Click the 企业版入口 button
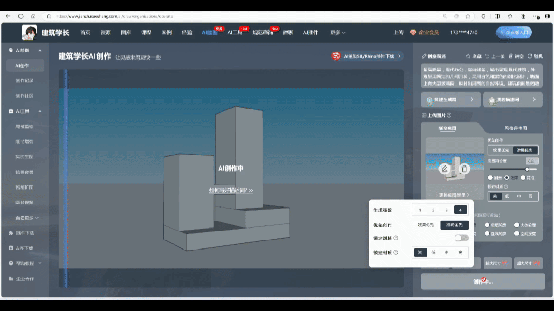This screenshot has width=554, height=311. click(x=514, y=32)
